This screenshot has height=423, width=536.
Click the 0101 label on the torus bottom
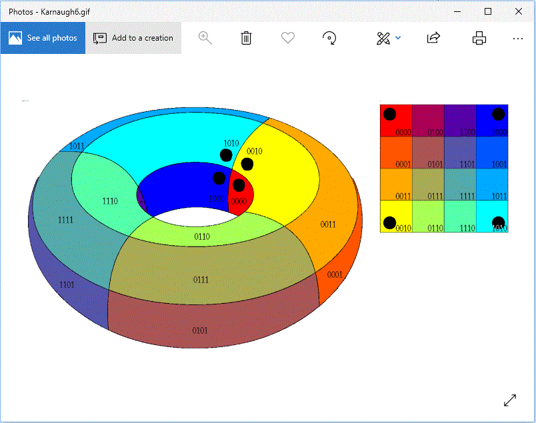(199, 330)
